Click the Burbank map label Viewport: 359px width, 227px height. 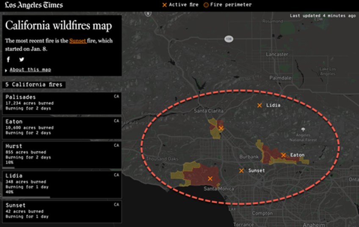tap(249, 156)
